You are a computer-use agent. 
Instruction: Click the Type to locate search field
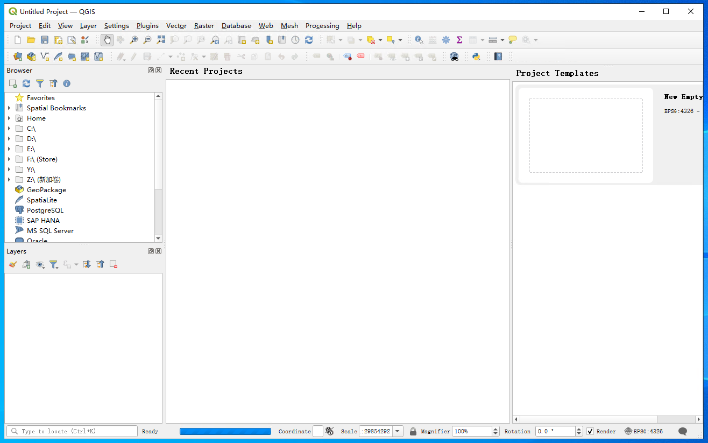coord(72,431)
